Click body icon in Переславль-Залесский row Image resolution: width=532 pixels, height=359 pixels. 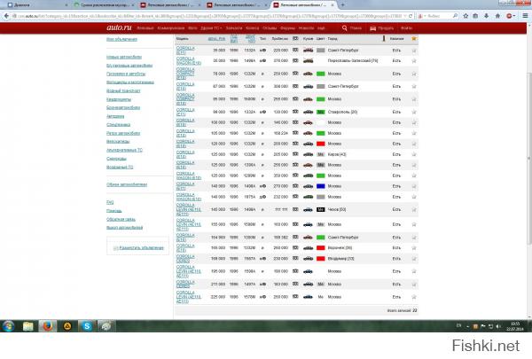[308, 61]
